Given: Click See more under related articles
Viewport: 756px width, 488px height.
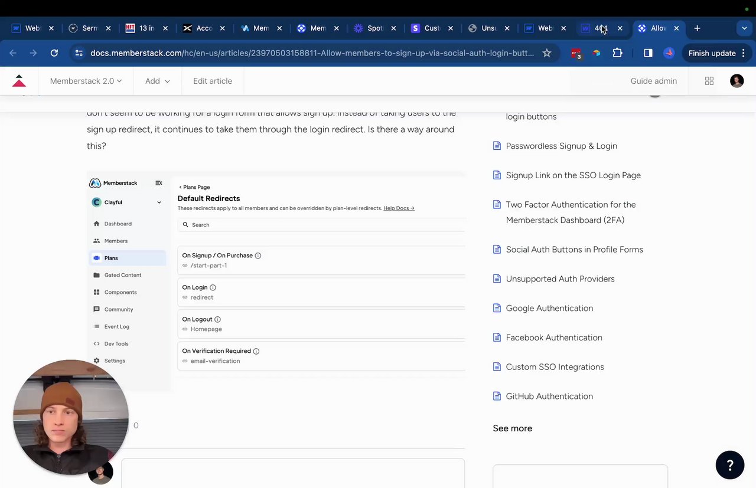Looking at the screenshot, I should [x=512, y=428].
